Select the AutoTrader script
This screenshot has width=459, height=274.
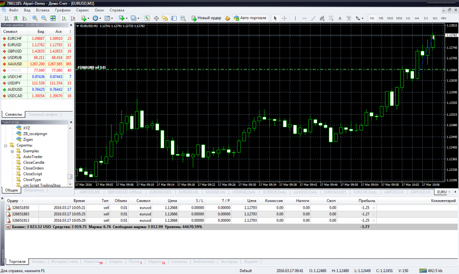click(33, 157)
